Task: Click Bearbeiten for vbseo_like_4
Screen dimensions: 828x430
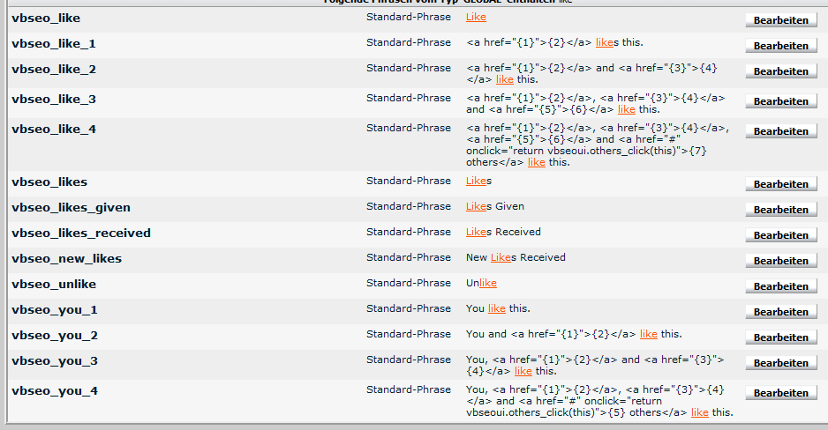Action: coord(781,131)
